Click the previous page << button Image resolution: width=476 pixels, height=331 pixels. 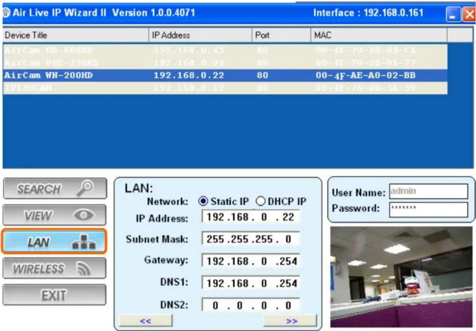[146, 321]
